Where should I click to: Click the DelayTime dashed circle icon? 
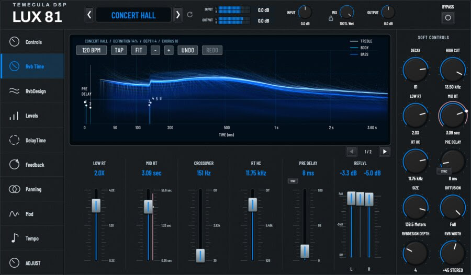(x=14, y=140)
